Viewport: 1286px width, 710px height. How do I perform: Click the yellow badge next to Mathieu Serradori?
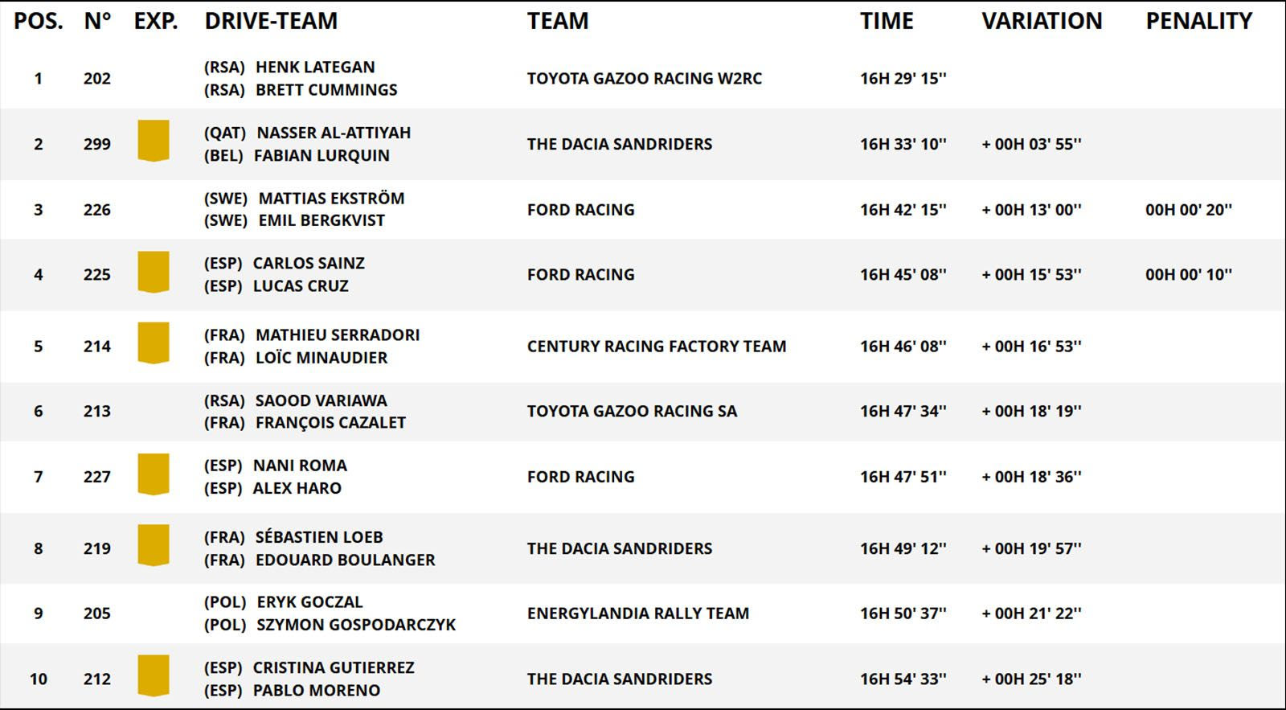[x=153, y=343]
